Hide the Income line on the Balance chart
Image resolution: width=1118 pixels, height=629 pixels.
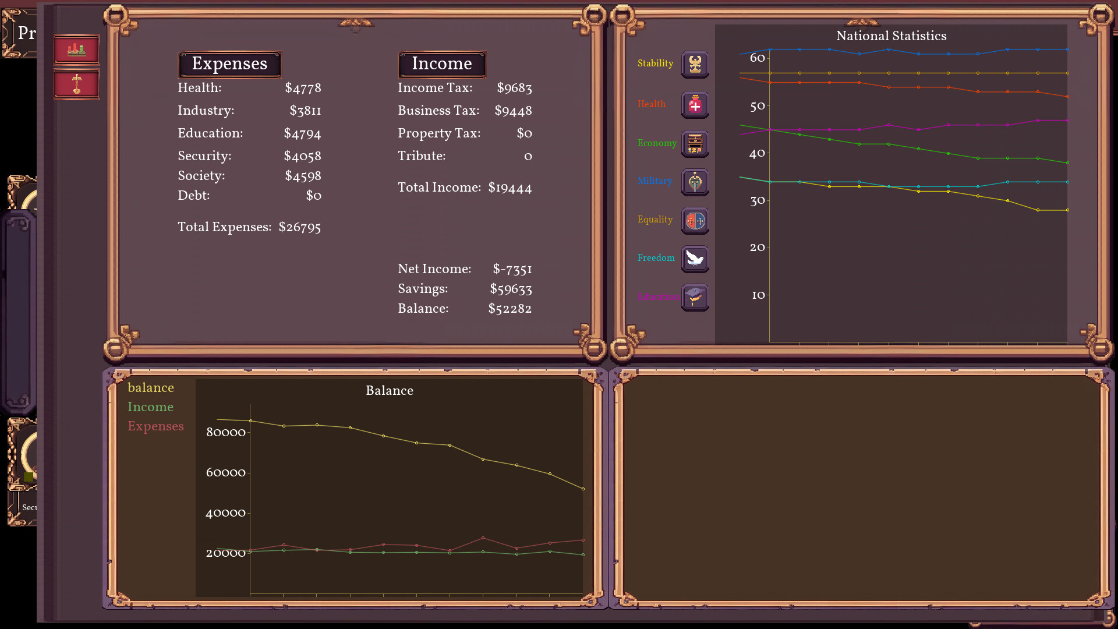[150, 407]
